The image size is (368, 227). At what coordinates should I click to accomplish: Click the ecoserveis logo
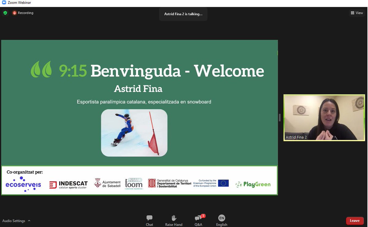[x=23, y=184]
